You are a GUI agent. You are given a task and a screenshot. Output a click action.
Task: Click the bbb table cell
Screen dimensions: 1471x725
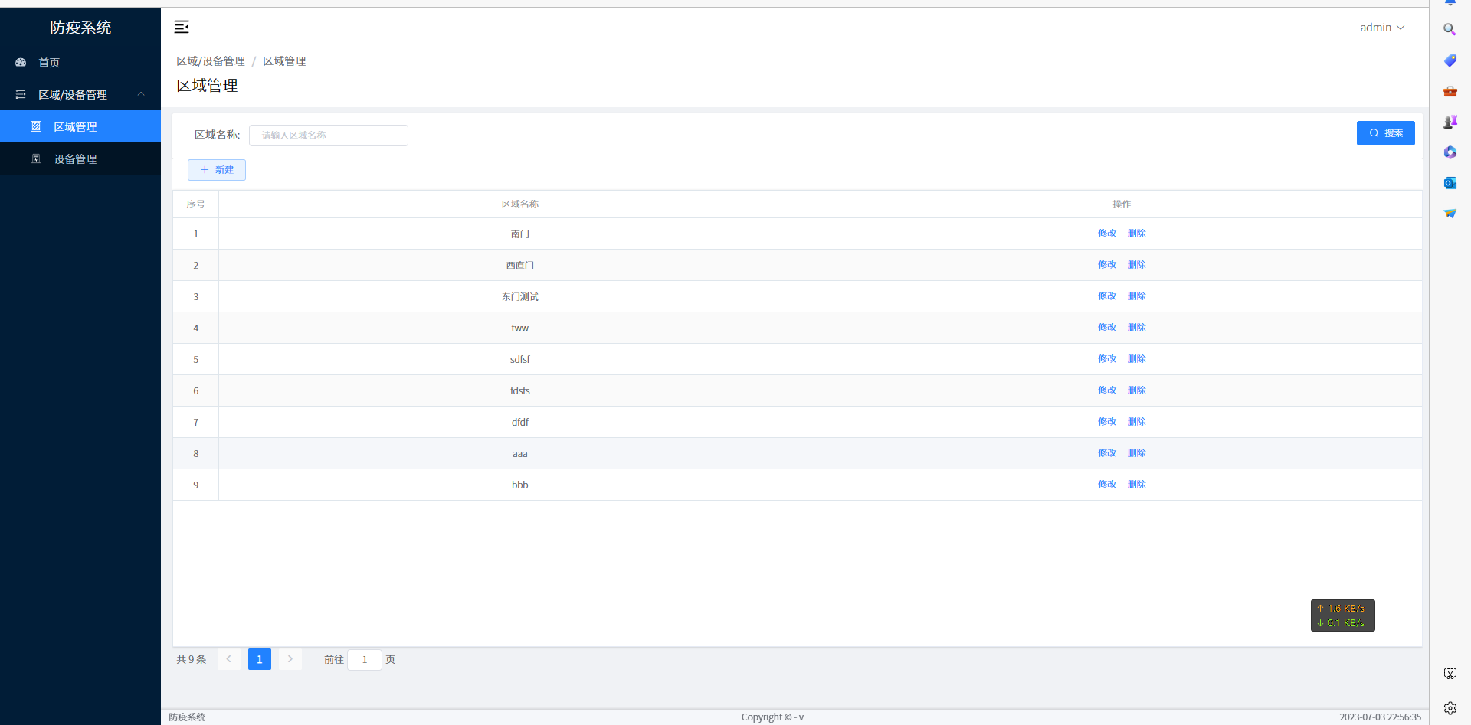click(519, 485)
